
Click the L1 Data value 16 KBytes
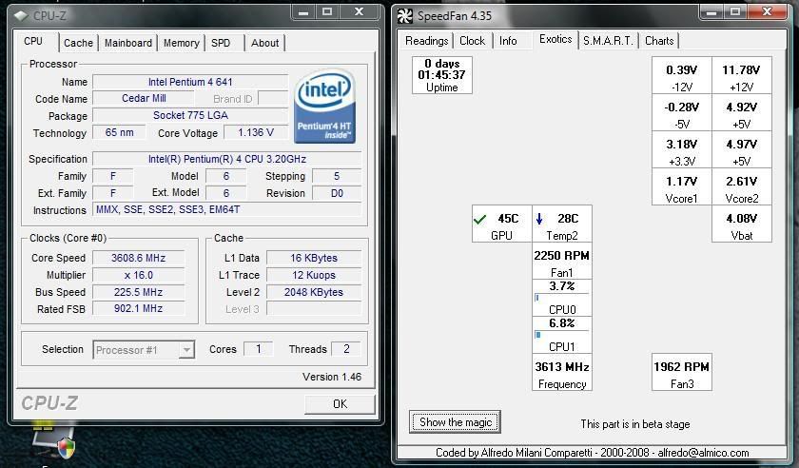314,258
